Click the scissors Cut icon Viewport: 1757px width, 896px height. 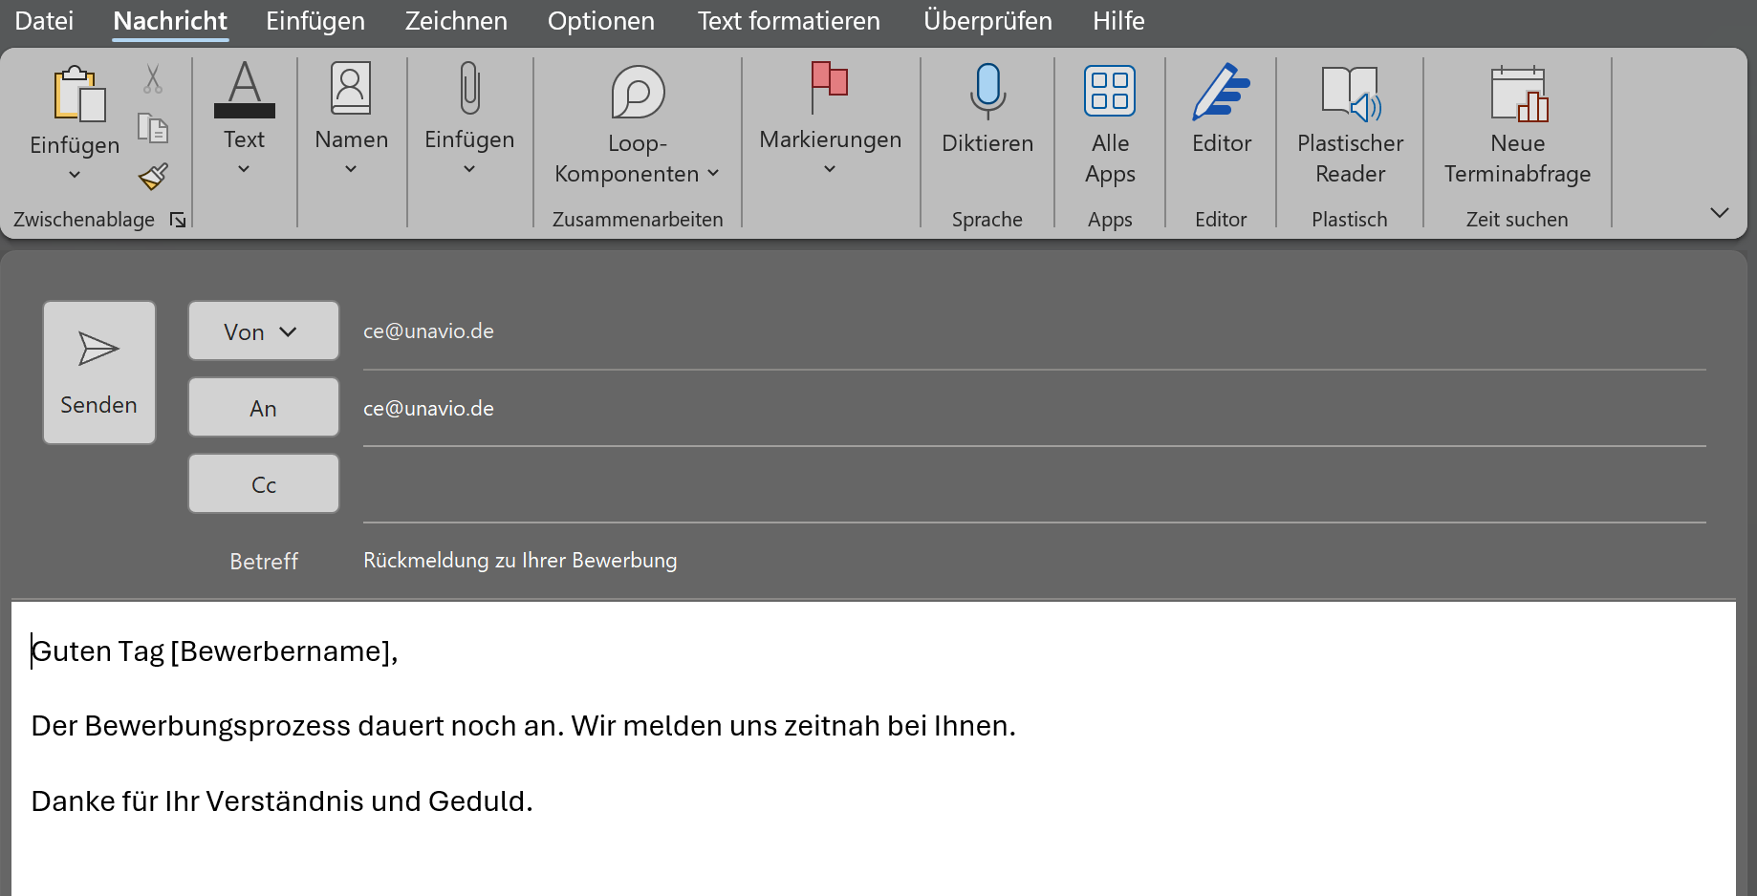point(153,78)
